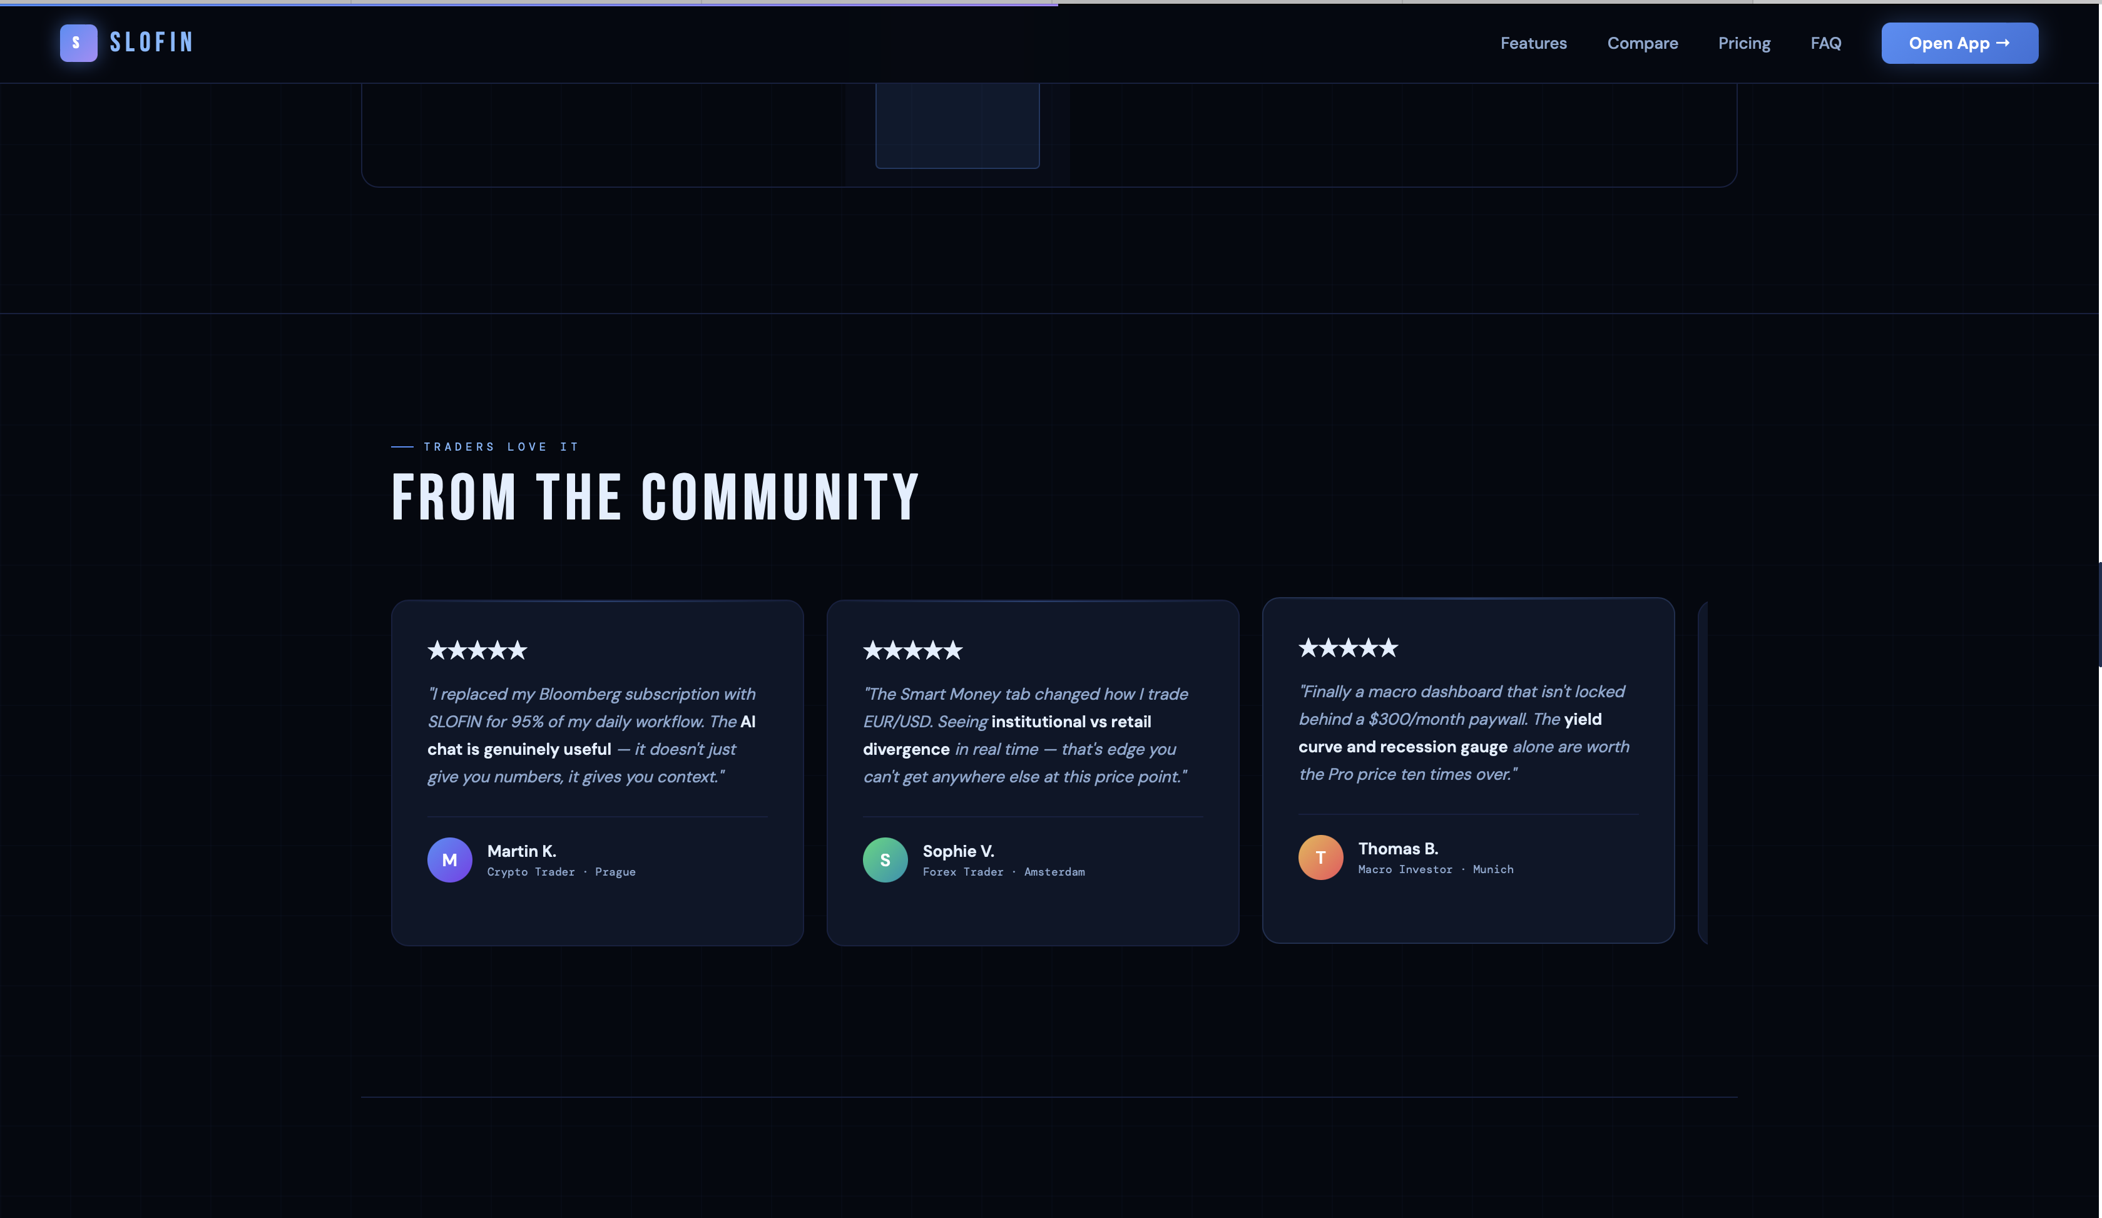Viewport: 2102px width, 1218px height.
Task: Click Sophie V.'s green S avatar
Action: point(884,859)
